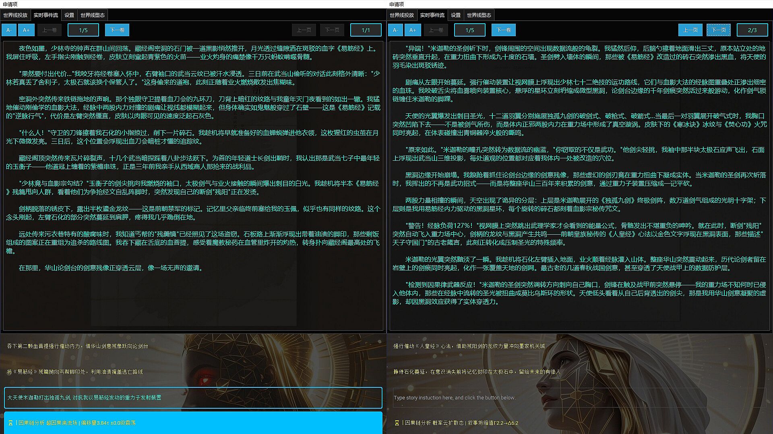Open the 世界线投放 tab in left window
Viewport: 773px width, 434px height.
click(x=15, y=15)
